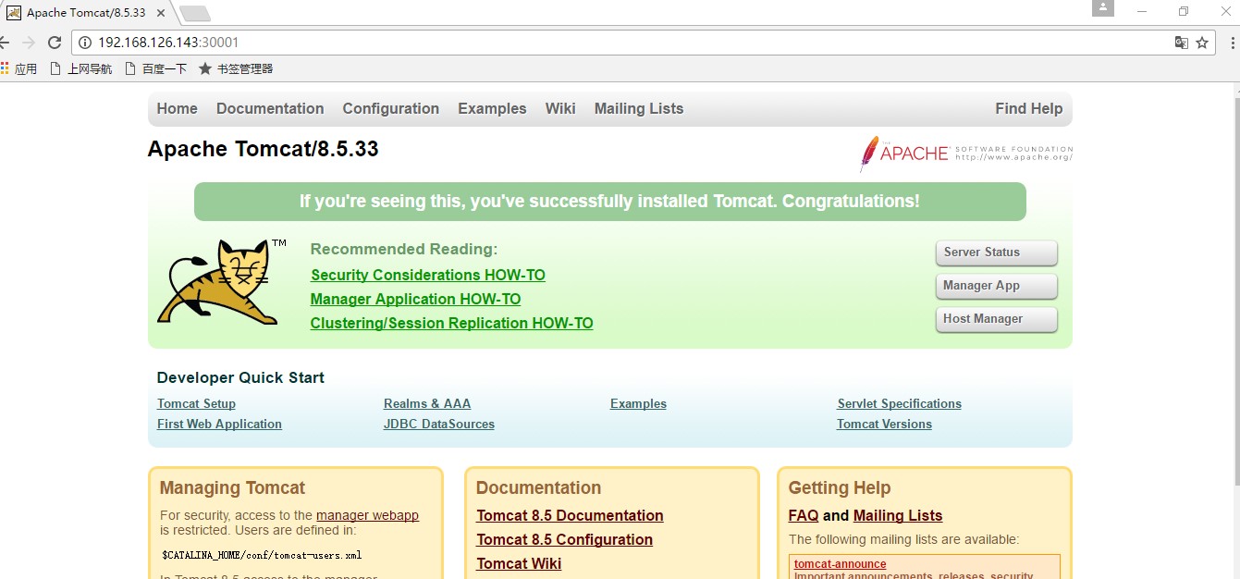Click the Managing Tomcat heading
This screenshot has height=579, width=1240.
[x=232, y=487]
